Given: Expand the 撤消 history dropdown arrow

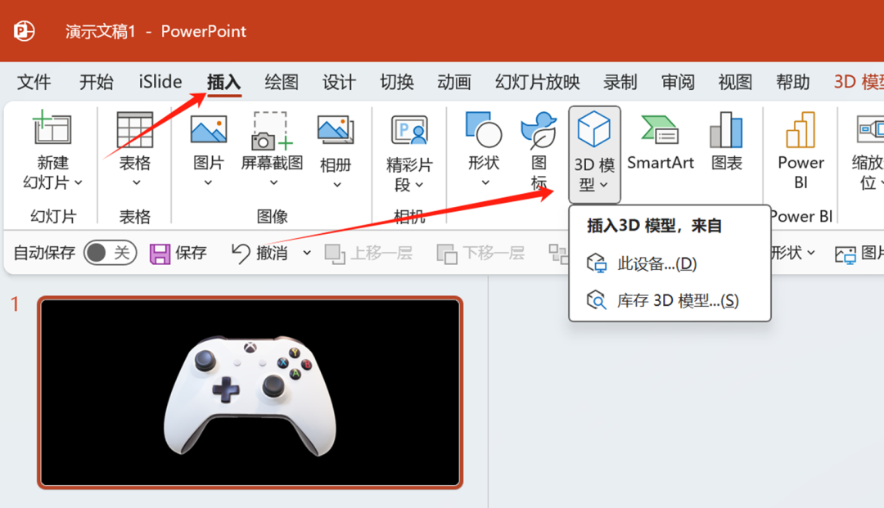Looking at the screenshot, I should (x=307, y=253).
